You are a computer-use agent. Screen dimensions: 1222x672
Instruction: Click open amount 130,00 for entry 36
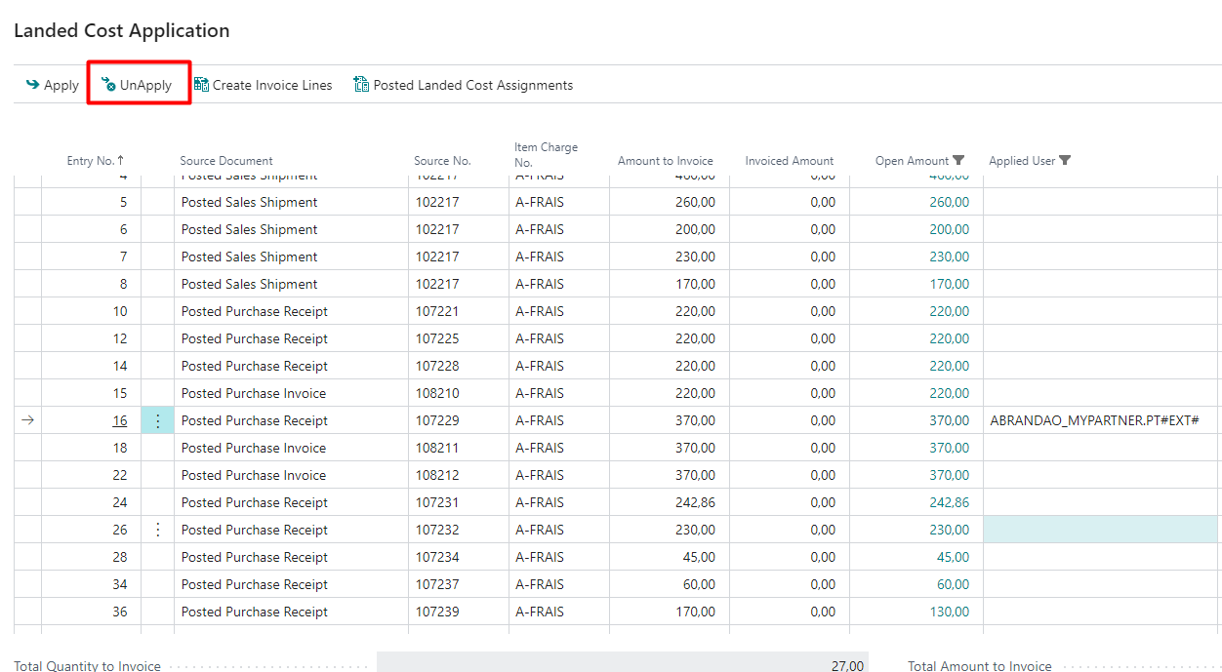point(949,613)
